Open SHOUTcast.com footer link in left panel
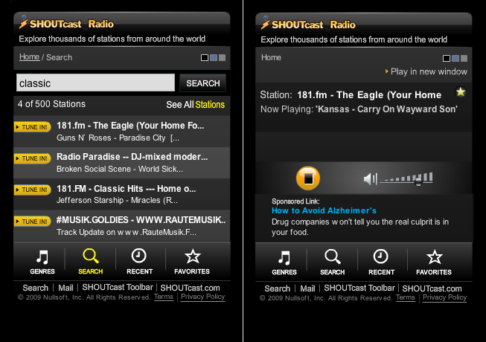 (190, 288)
